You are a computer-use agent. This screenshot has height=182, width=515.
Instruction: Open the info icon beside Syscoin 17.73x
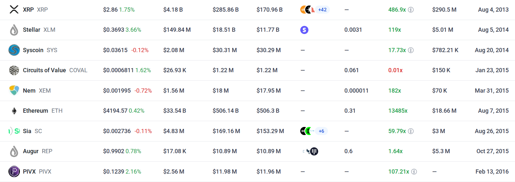click(x=411, y=50)
